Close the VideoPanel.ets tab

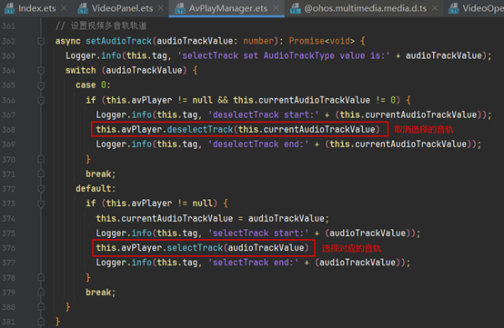pos(161,8)
